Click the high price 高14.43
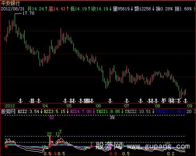The height and width of the screenshot is (156, 196). (57, 9)
